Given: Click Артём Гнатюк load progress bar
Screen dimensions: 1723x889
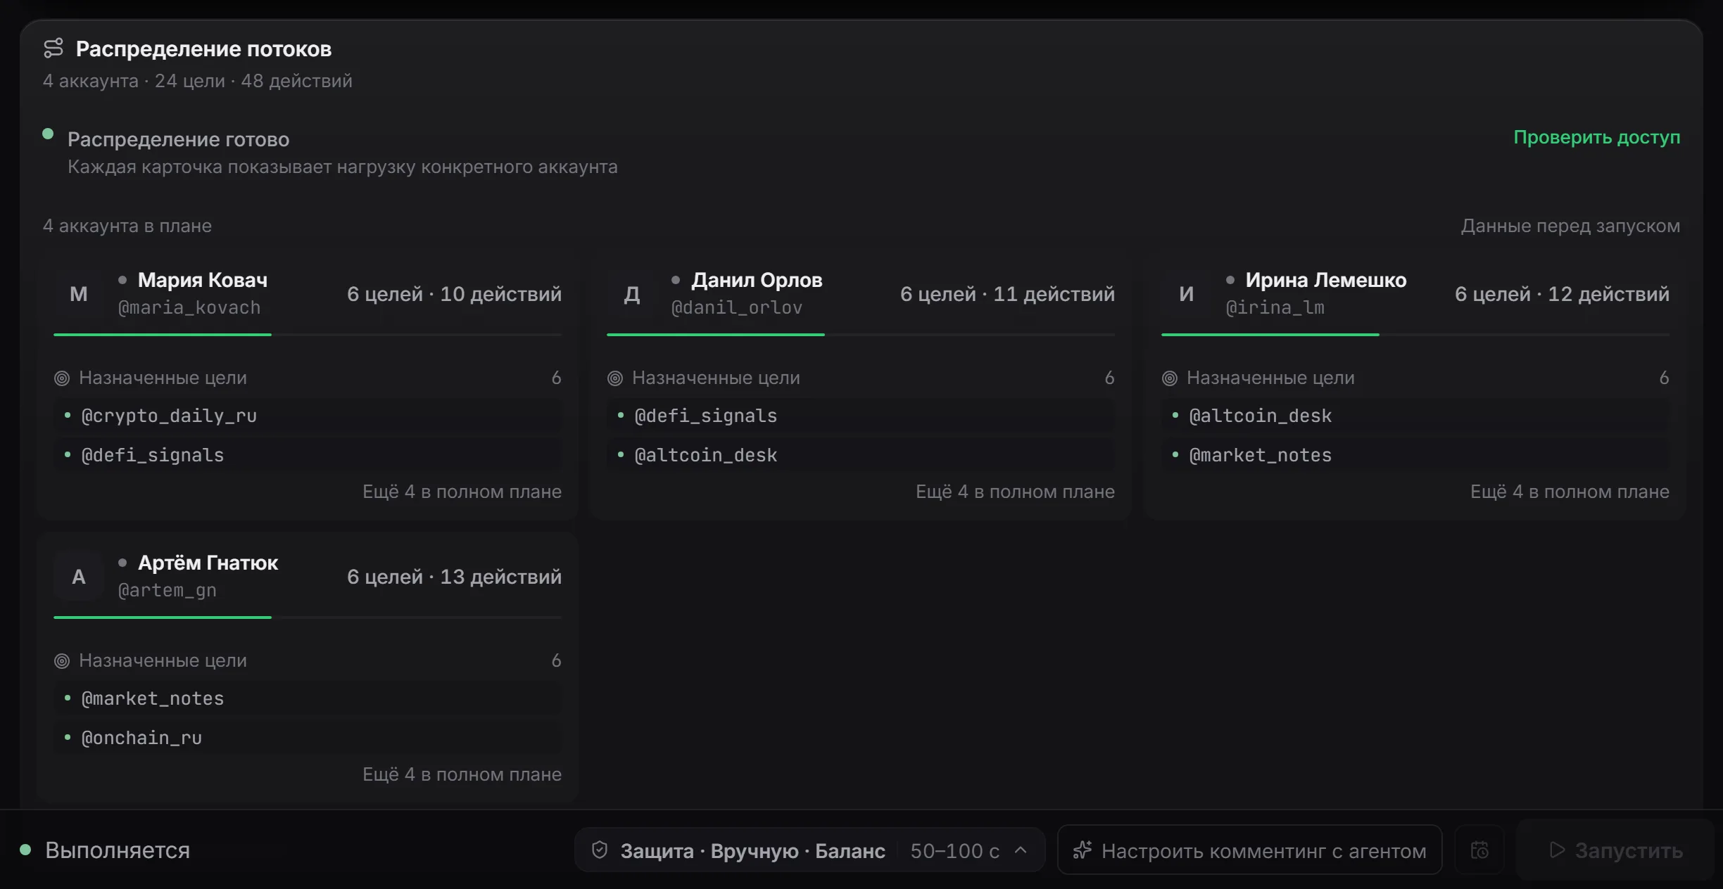Looking at the screenshot, I should (x=308, y=618).
